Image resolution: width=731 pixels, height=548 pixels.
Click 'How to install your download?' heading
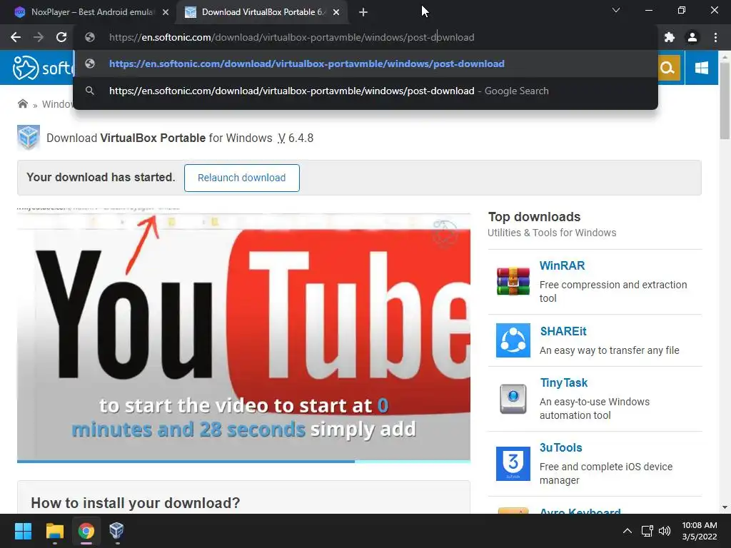[x=135, y=503]
